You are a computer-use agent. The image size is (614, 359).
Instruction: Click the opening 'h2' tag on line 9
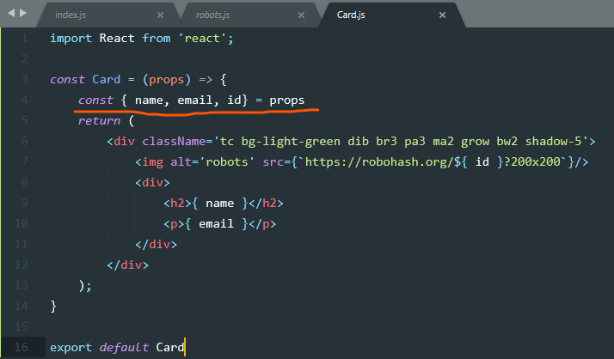click(177, 203)
